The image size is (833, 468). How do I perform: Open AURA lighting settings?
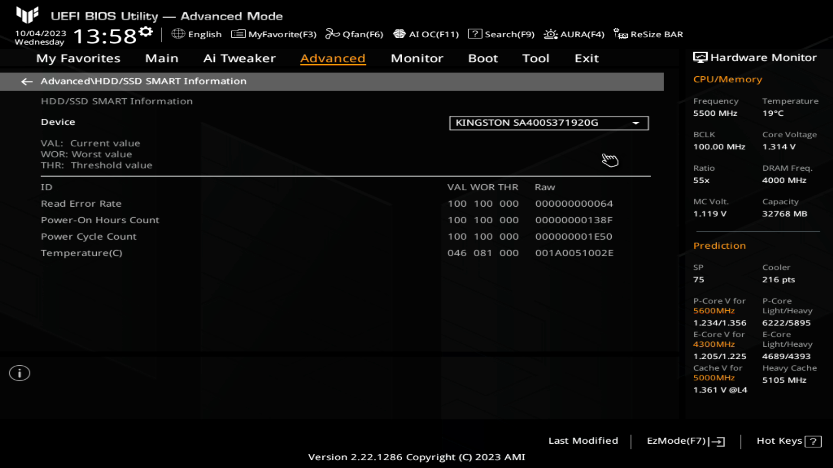pyautogui.click(x=574, y=34)
